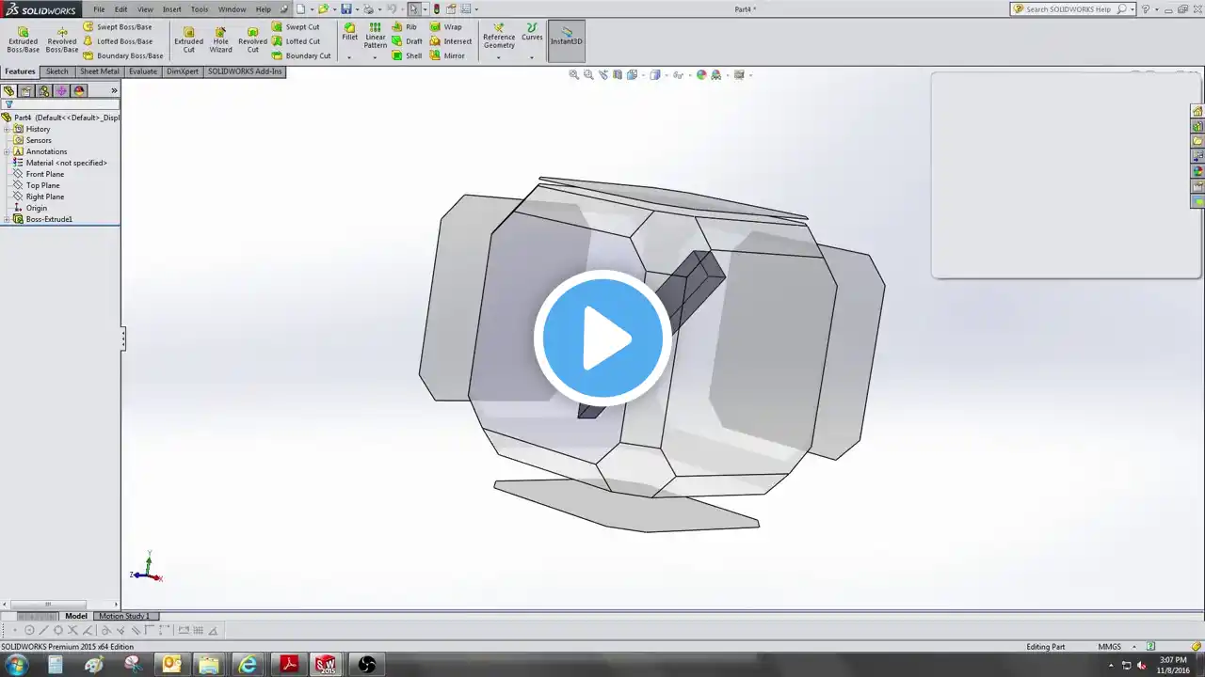The height and width of the screenshot is (677, 1205).
Task: Choose Boundary Boss/Base
Action: [123, 55]
